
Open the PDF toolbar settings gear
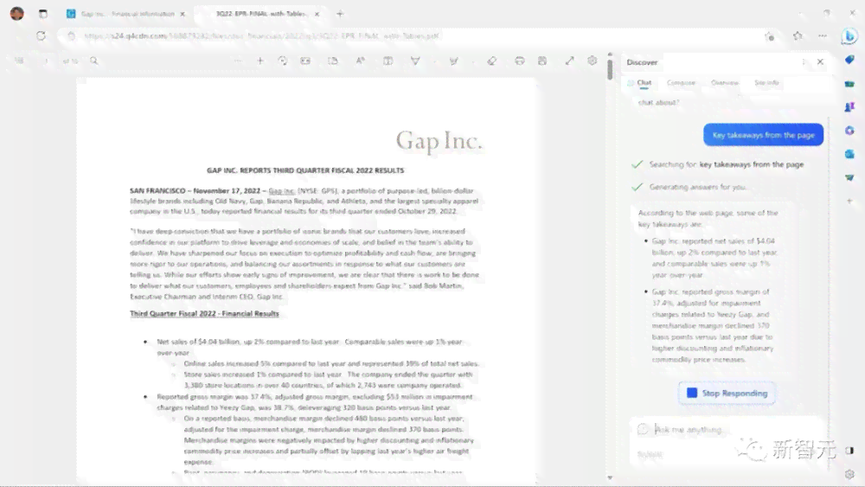(592, 61)
